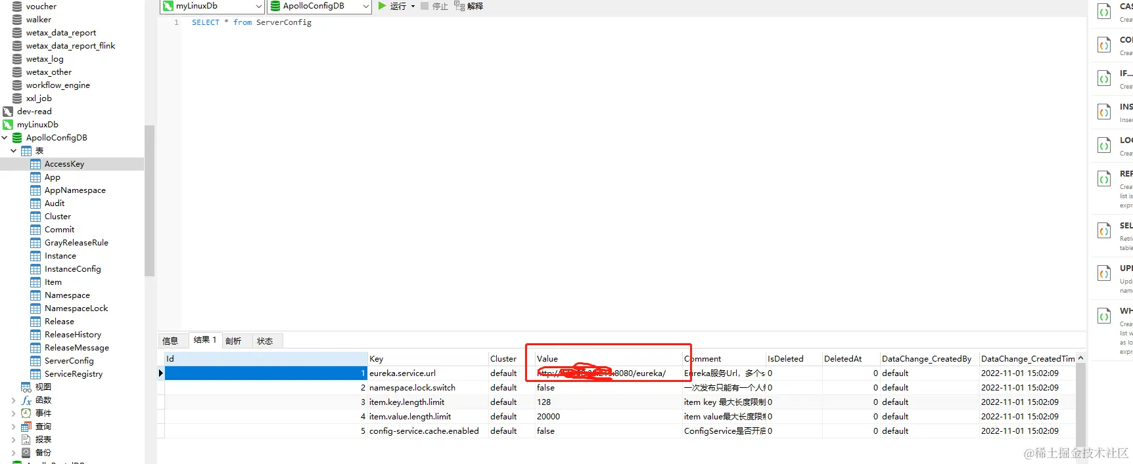Screen dimensions: 1133x464
Task: Click the wetax_log database icon
Action: [17, 59]
